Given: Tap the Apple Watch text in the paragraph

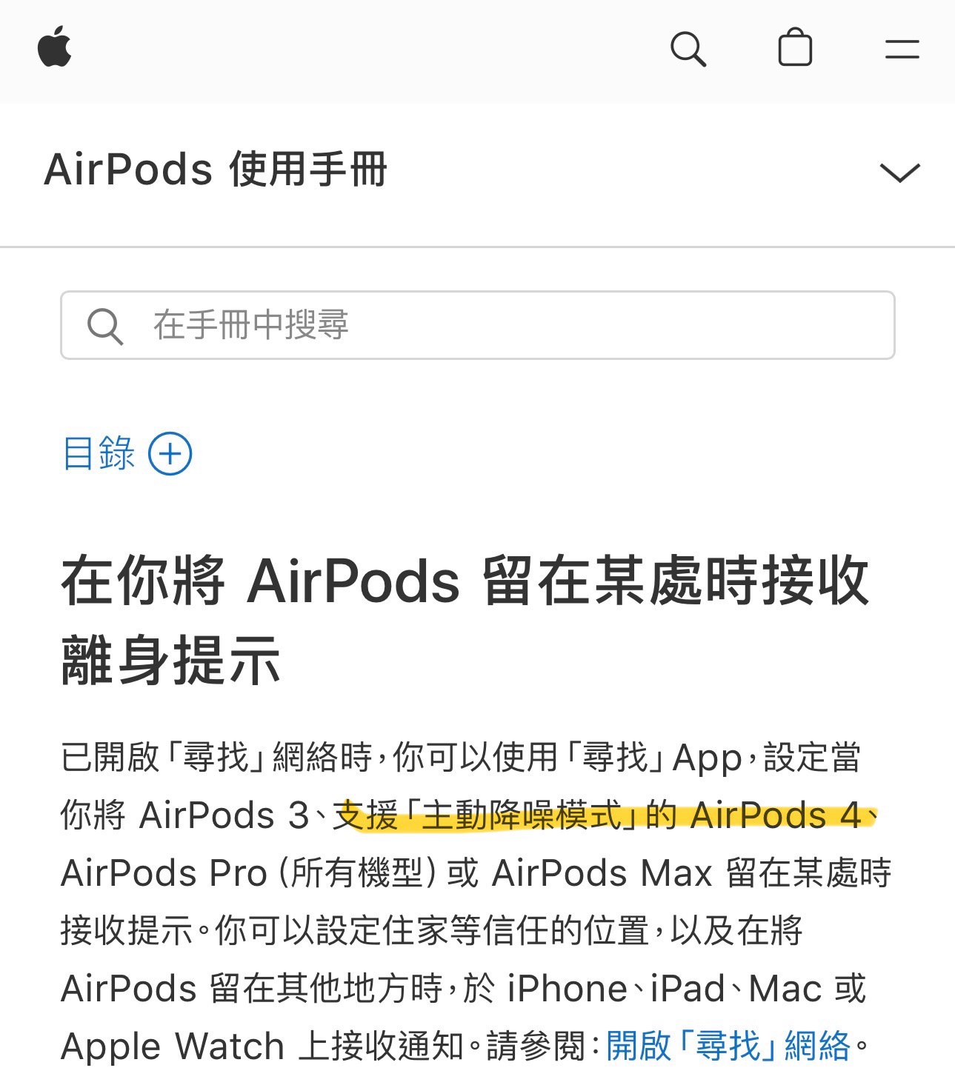Looking at the screenshot, I should click(173, 1046).
